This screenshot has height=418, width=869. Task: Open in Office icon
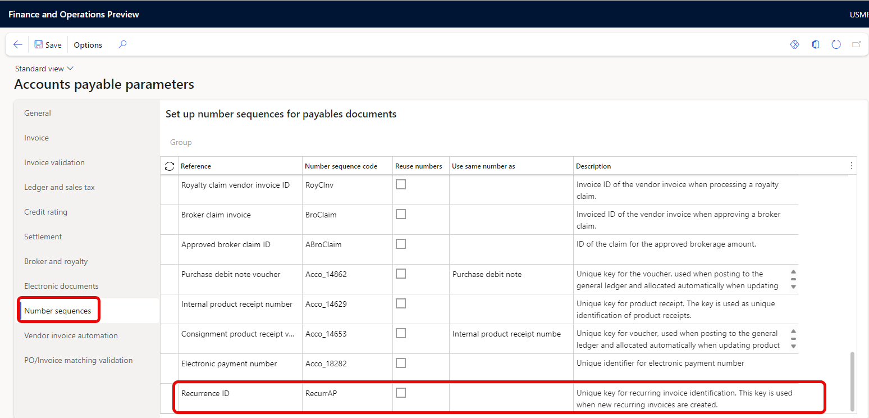(x=815, y=45)
